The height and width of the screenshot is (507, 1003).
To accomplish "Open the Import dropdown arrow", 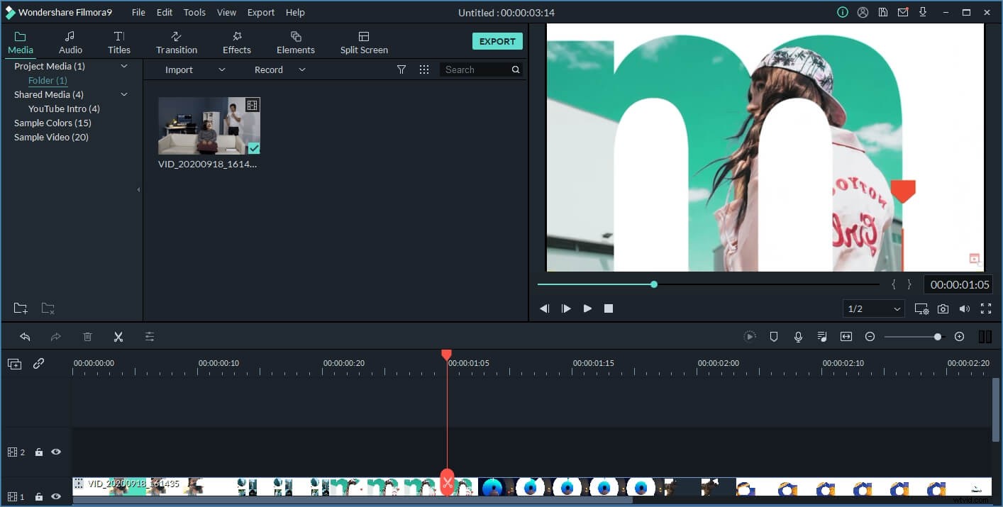I will coord(221,69).
